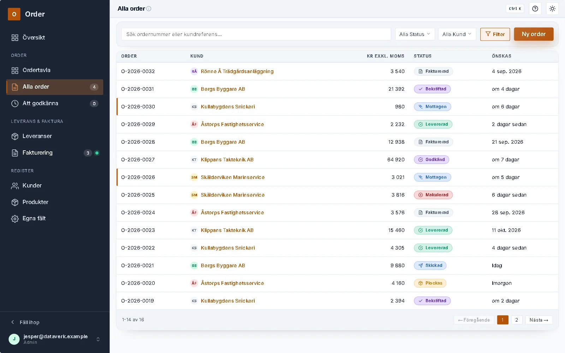Go to Ordertavla

(x=55, y=70)
